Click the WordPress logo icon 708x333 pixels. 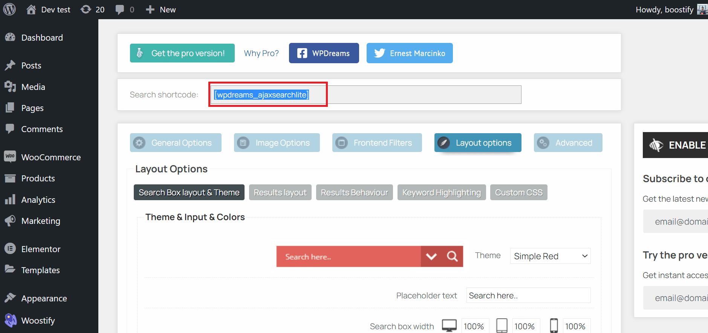click(x=9, y=9)
